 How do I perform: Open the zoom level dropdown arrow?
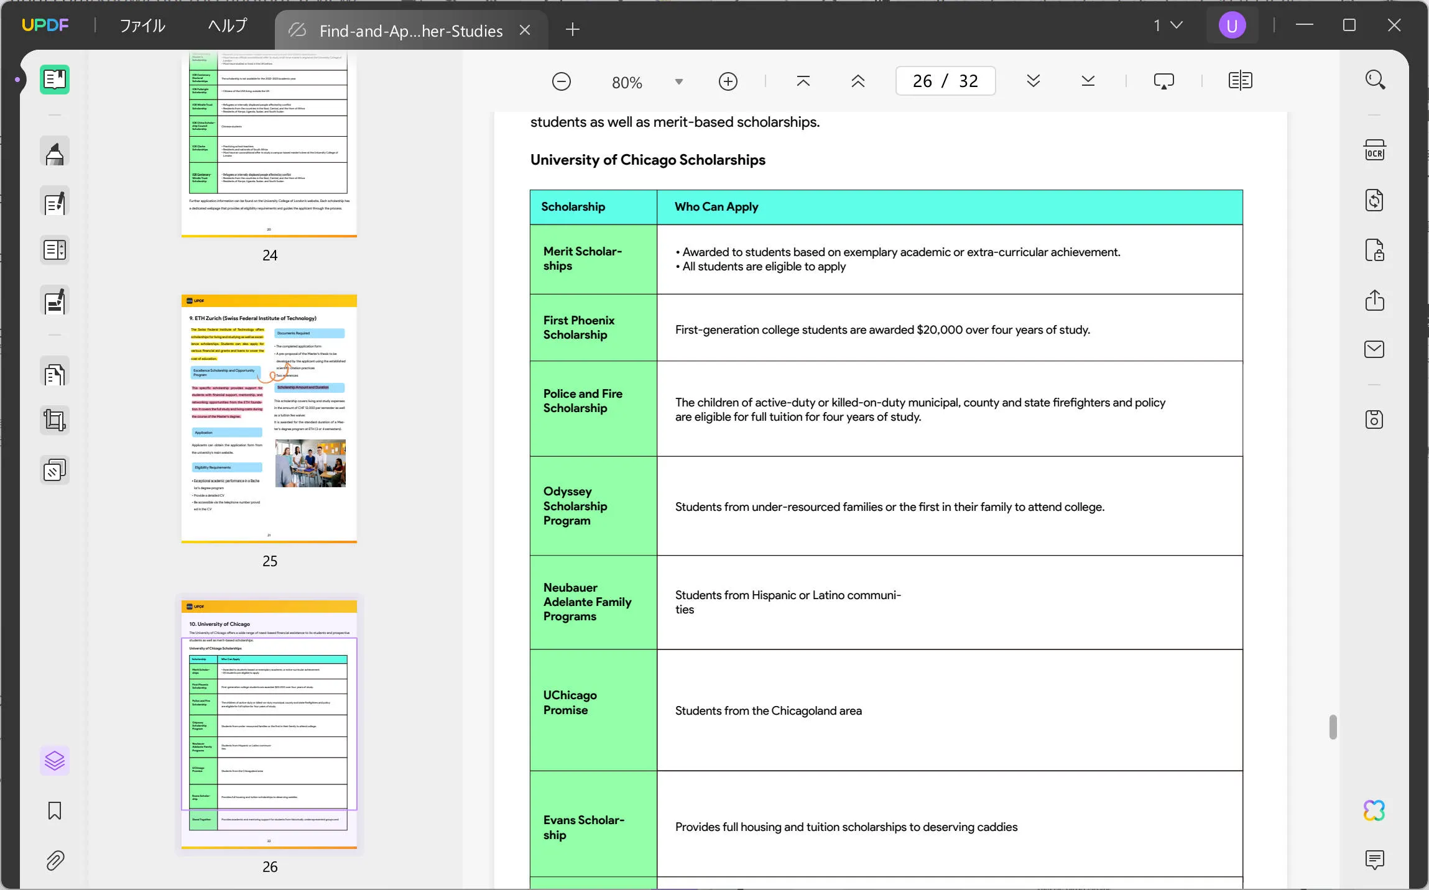pyautogui.click(x=679, y=82)
